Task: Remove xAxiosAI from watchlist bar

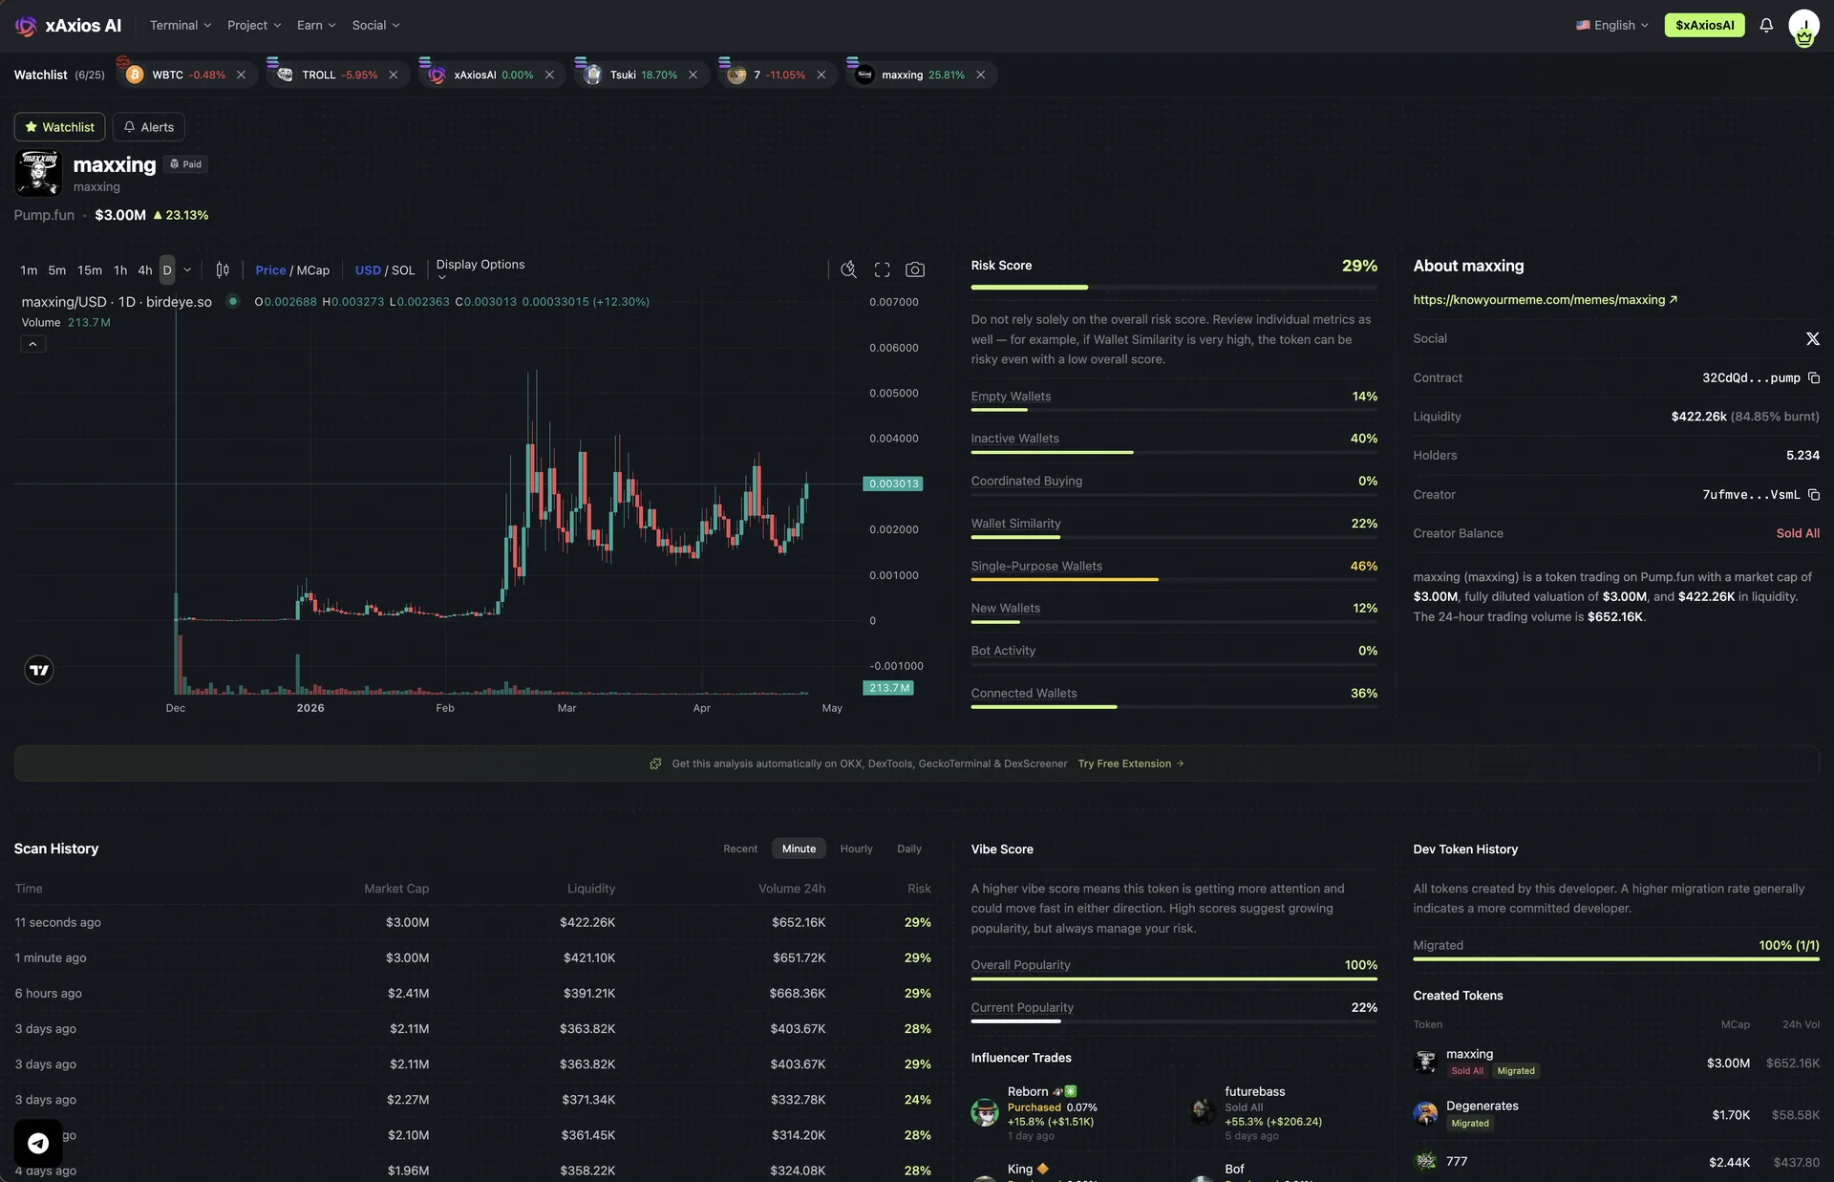Action: click(549, 75)
